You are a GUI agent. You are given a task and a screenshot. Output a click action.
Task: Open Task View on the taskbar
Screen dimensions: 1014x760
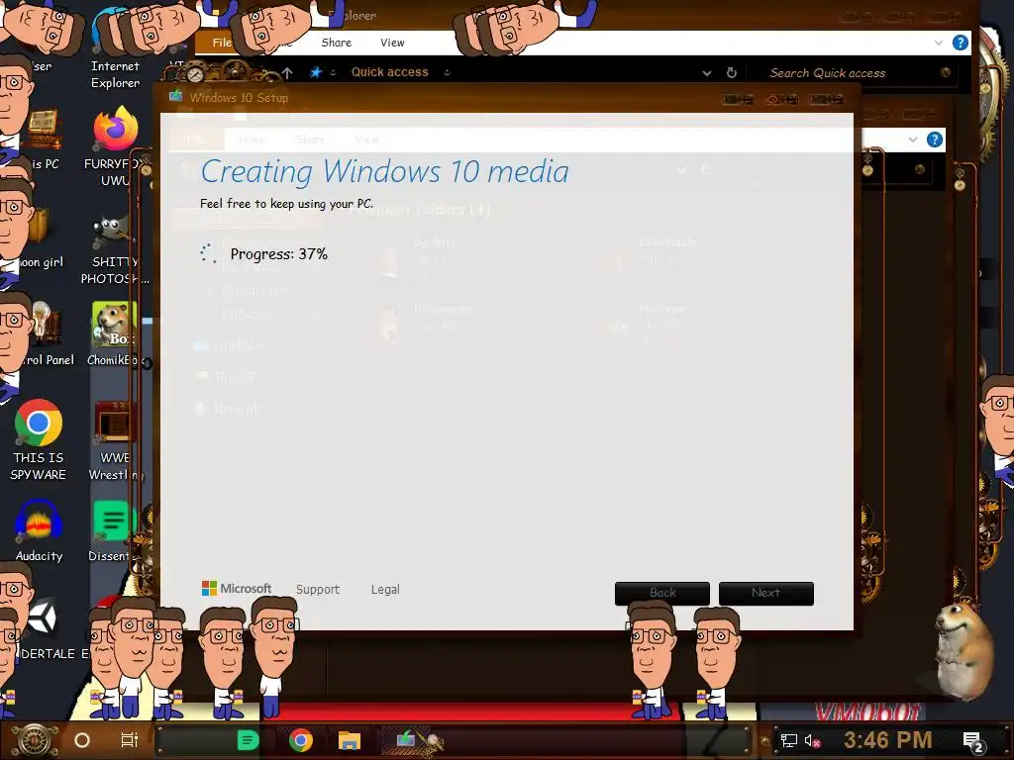click(130, 740)
